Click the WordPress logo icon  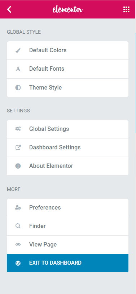pyautogui.click(x=18, y=263)
